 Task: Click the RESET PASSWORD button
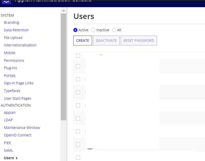pyautogui.click(x=139, y=41)
